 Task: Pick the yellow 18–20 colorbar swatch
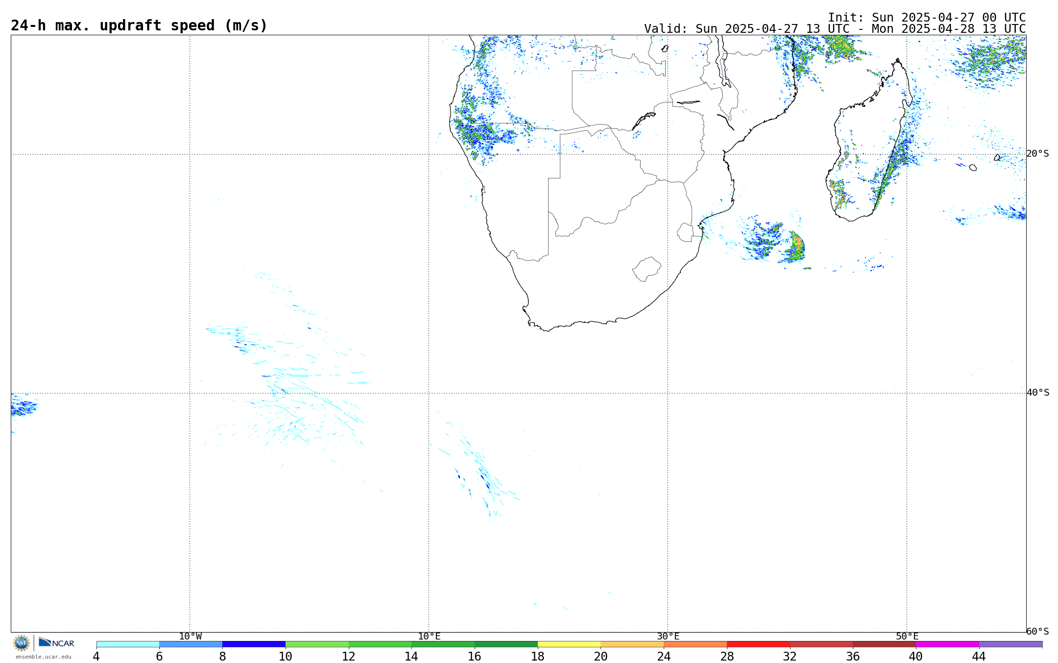tap(569, 644)
